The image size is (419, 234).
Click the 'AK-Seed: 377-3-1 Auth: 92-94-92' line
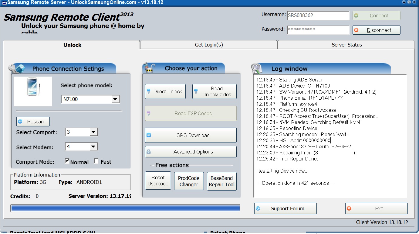pyautogui.click(x=304, y=146)
